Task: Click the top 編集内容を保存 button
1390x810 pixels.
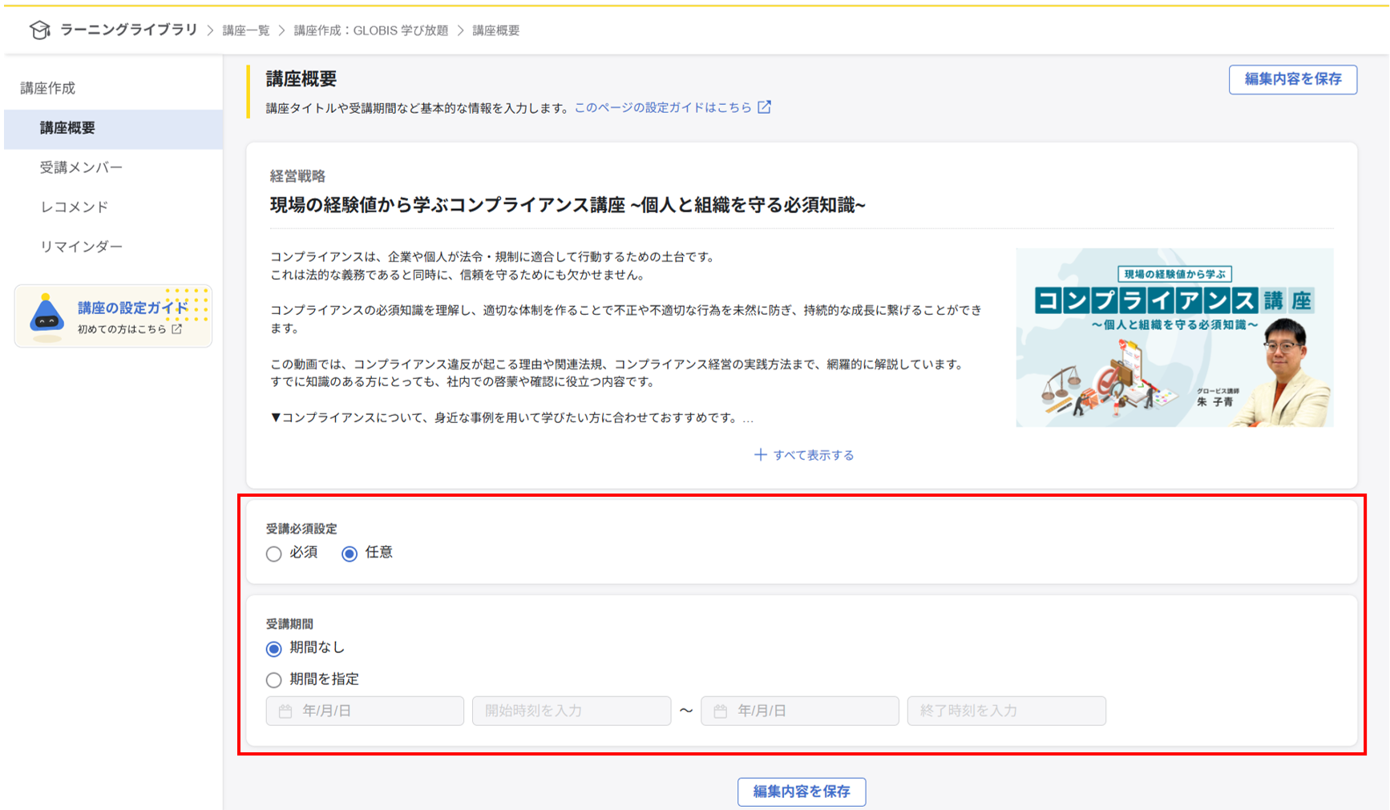Action: pyautogui.click(x=1292, y=79)
